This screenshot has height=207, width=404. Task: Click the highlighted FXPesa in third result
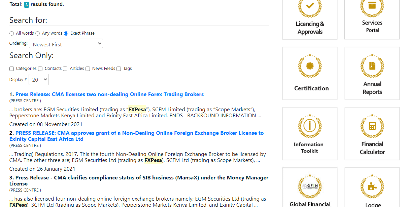coord(18,204)
